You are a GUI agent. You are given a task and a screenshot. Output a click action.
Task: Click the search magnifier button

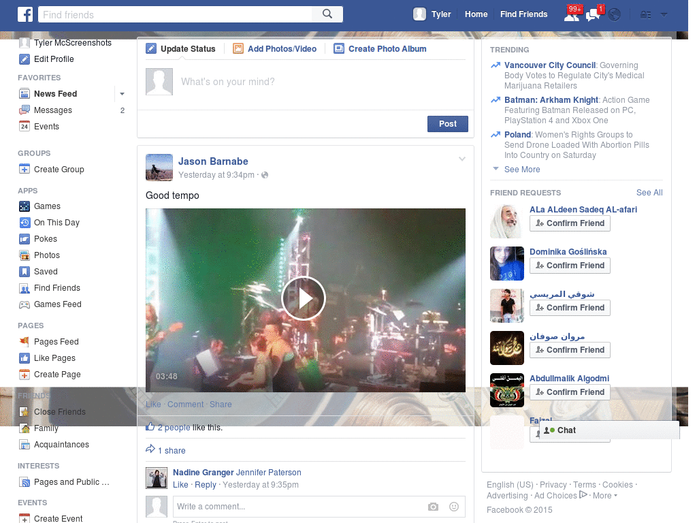pyautogui.click(x=327, y=14)
